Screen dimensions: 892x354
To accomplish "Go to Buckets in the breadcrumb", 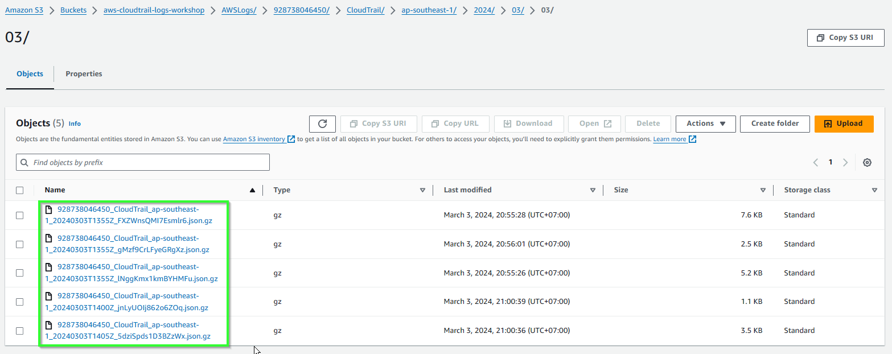I will click(73, 10).
